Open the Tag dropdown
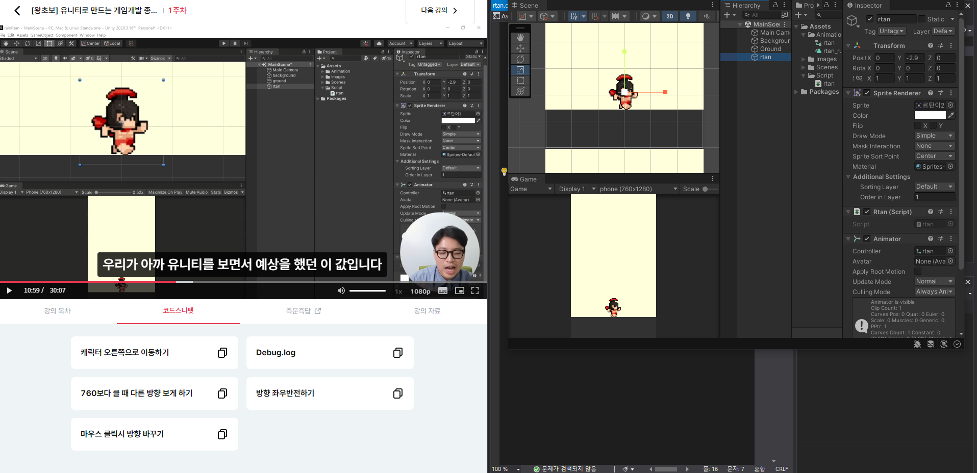This screenshot has width=977, height=473. 892,32
